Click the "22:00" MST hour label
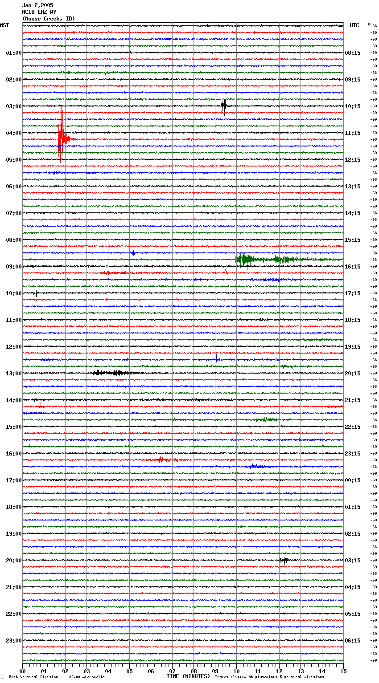Screen dimensions: 379x683 pyautogui.click(x=14, y=614)
